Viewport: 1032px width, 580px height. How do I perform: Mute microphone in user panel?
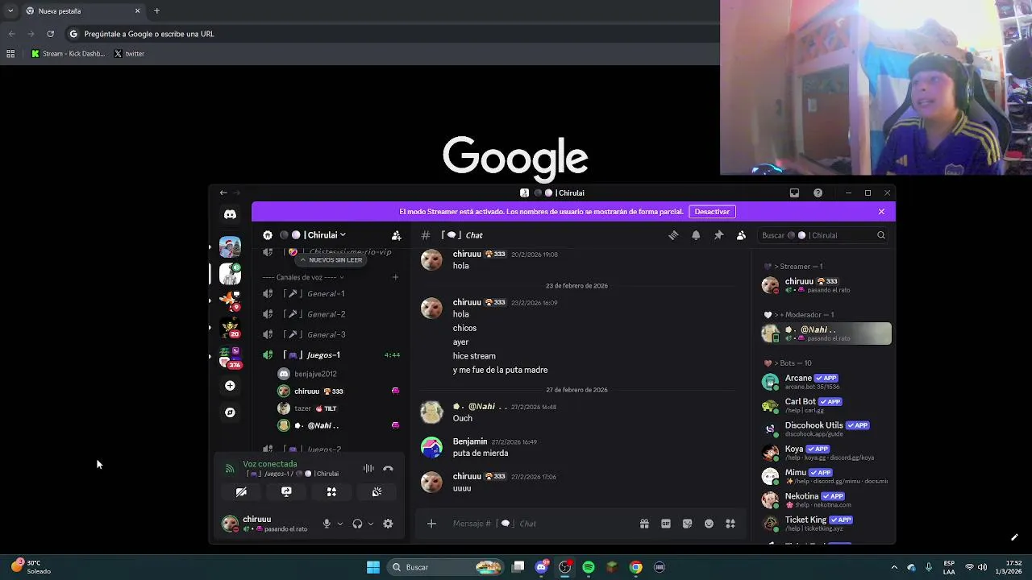(327, 524)
